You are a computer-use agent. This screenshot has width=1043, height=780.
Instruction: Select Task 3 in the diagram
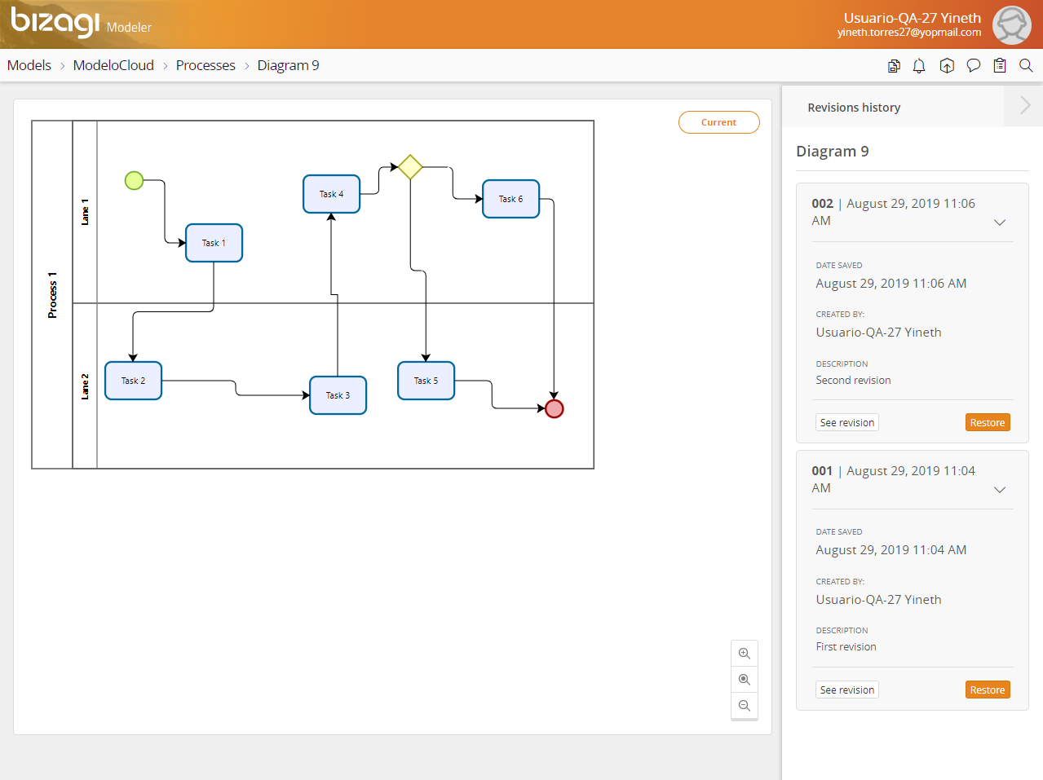pos(338,395)
